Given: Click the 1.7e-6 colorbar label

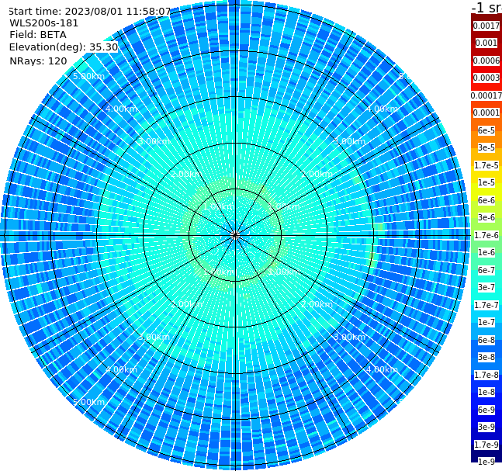Looking at the screenshot, I should [486, 235].
